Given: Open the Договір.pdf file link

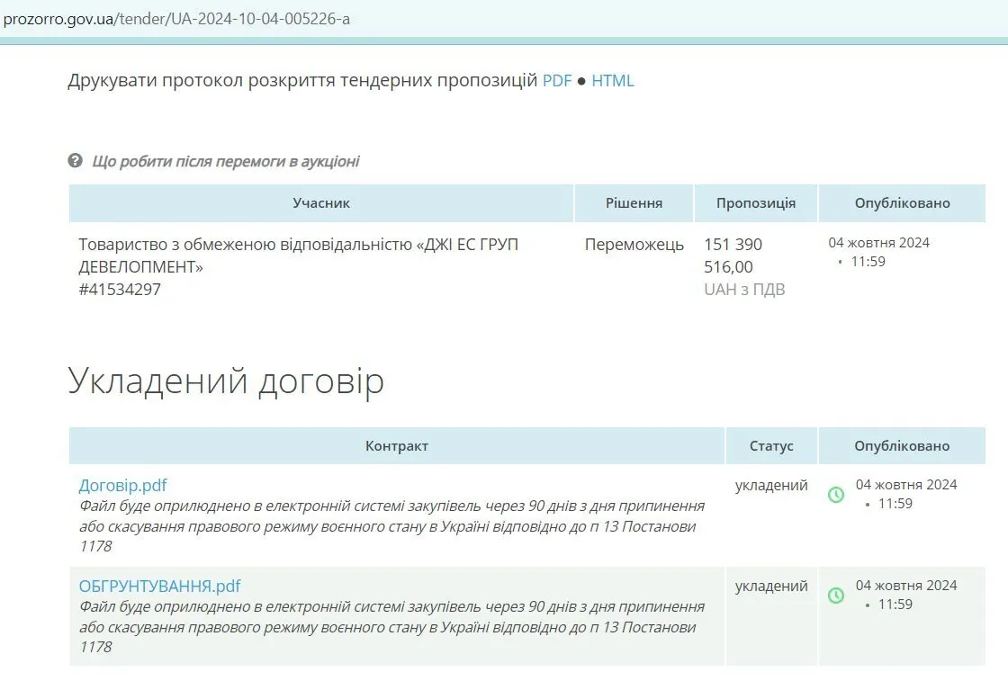Looking at the screenshot, I should click(x=122, y=486).
